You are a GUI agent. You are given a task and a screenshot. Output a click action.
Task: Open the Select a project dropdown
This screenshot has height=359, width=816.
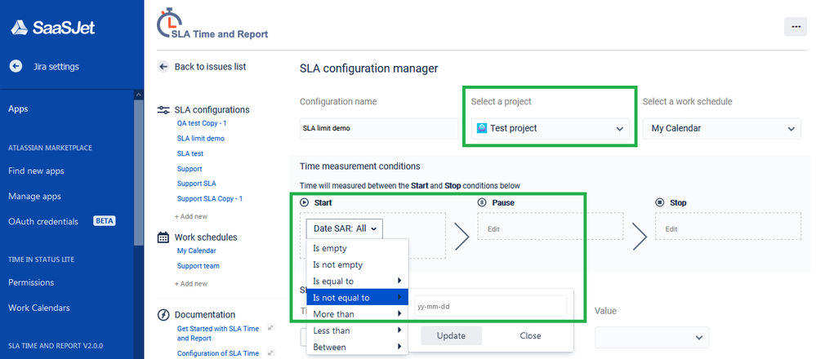[x=550, y=128]
